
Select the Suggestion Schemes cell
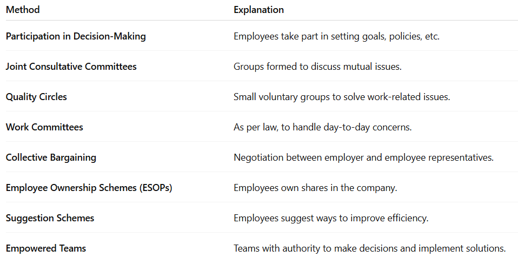coord(50,218)
